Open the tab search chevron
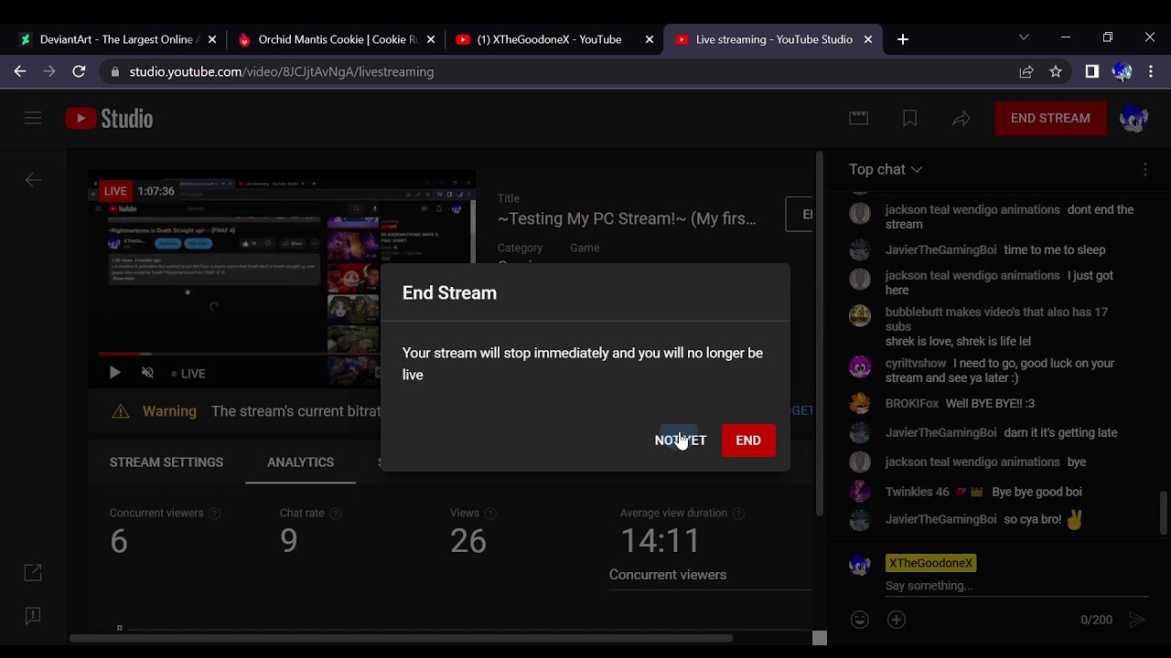This screenshot has width=1171, height=658. 1024,37
